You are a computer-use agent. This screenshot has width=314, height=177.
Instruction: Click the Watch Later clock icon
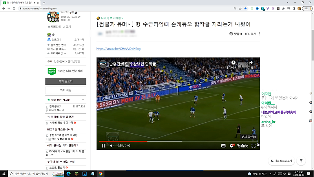[x=233, y=63]
